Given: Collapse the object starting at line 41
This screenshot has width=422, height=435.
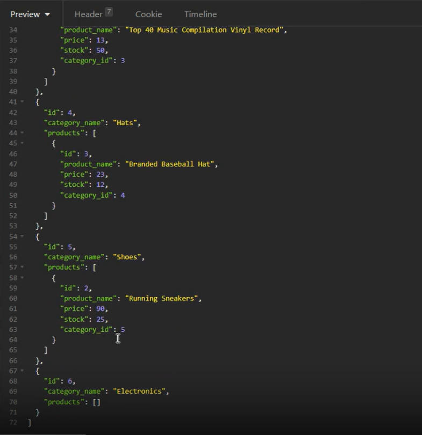Looking at the screenshot, I should click(22, 102).
